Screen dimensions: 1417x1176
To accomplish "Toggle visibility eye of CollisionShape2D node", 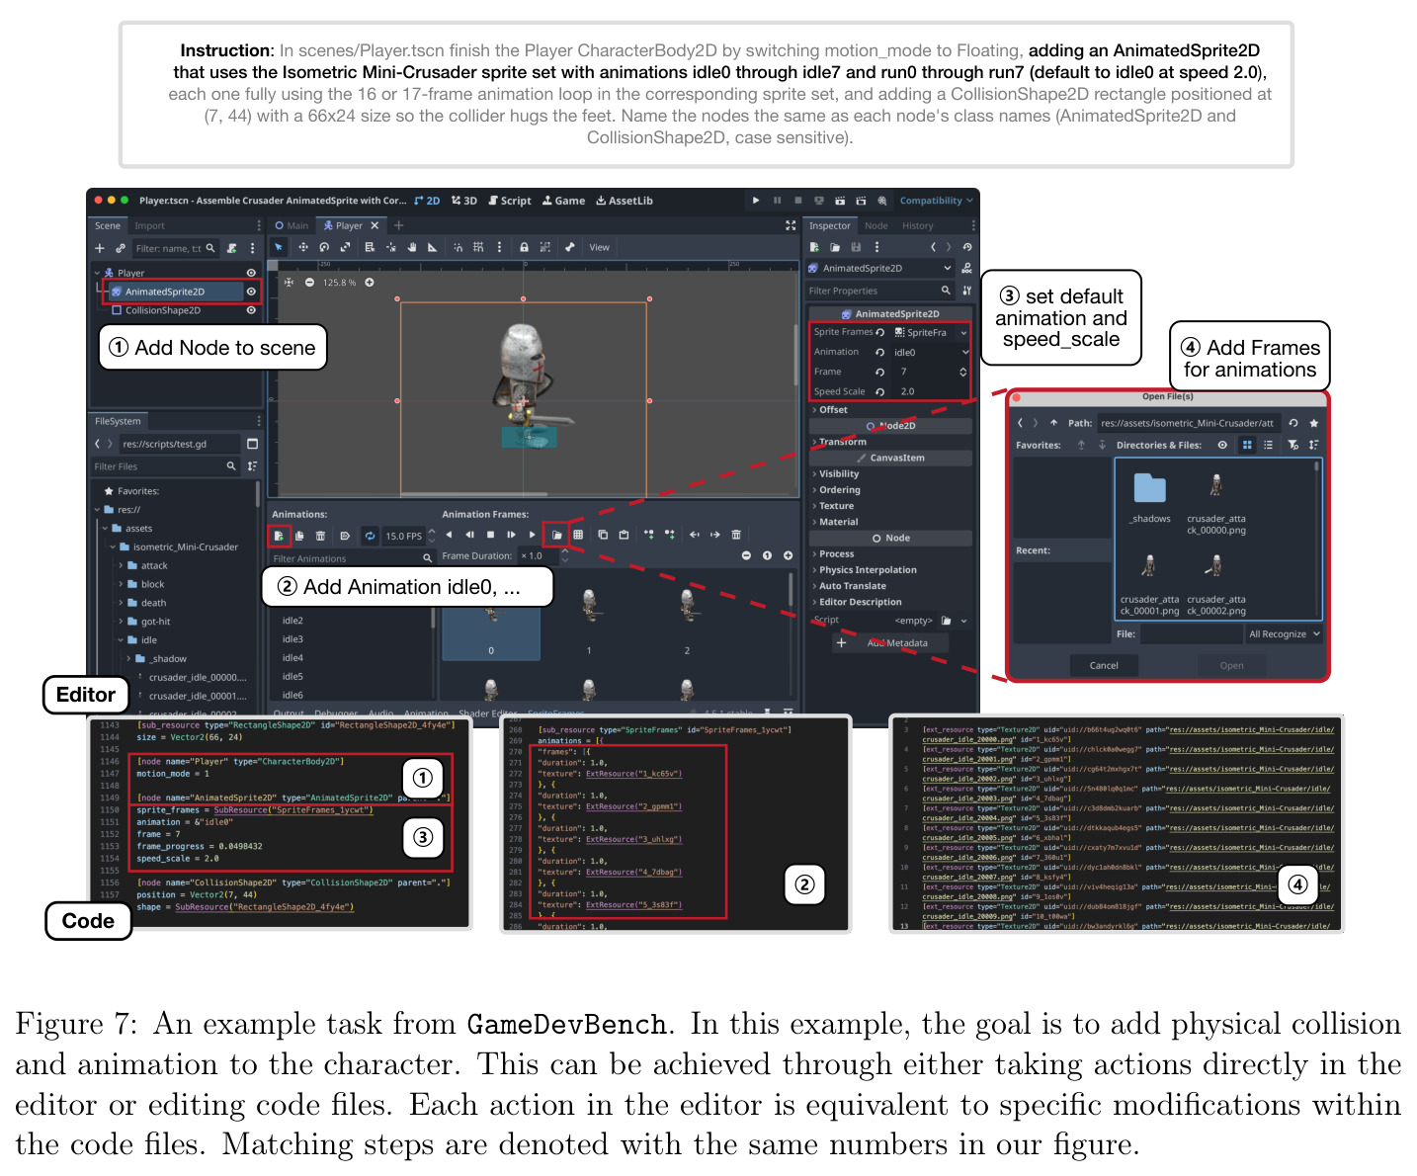I will pos(251,310).
